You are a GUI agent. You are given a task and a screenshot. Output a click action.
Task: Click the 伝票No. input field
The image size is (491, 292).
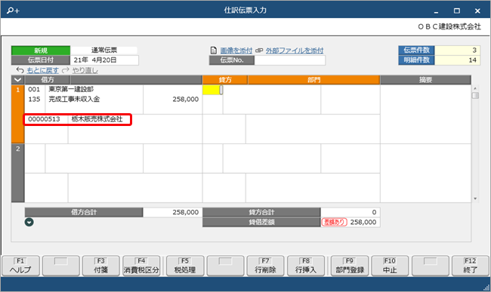290,60
